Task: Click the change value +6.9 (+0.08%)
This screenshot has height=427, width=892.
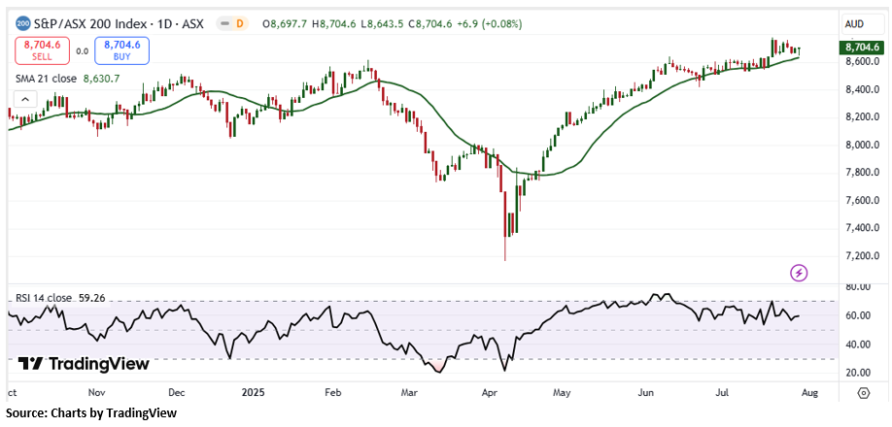Action: 489,24
